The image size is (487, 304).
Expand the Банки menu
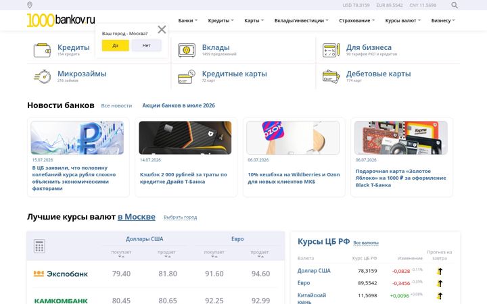point(187,20)
